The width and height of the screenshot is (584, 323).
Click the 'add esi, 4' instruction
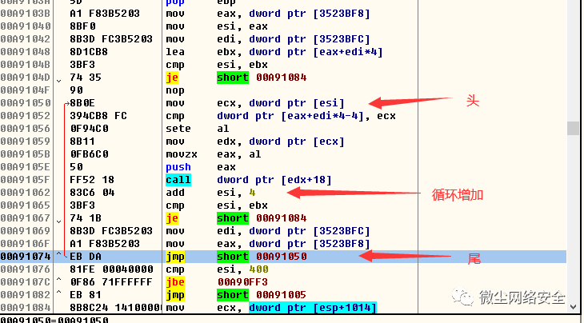click(x=210, y=193)
